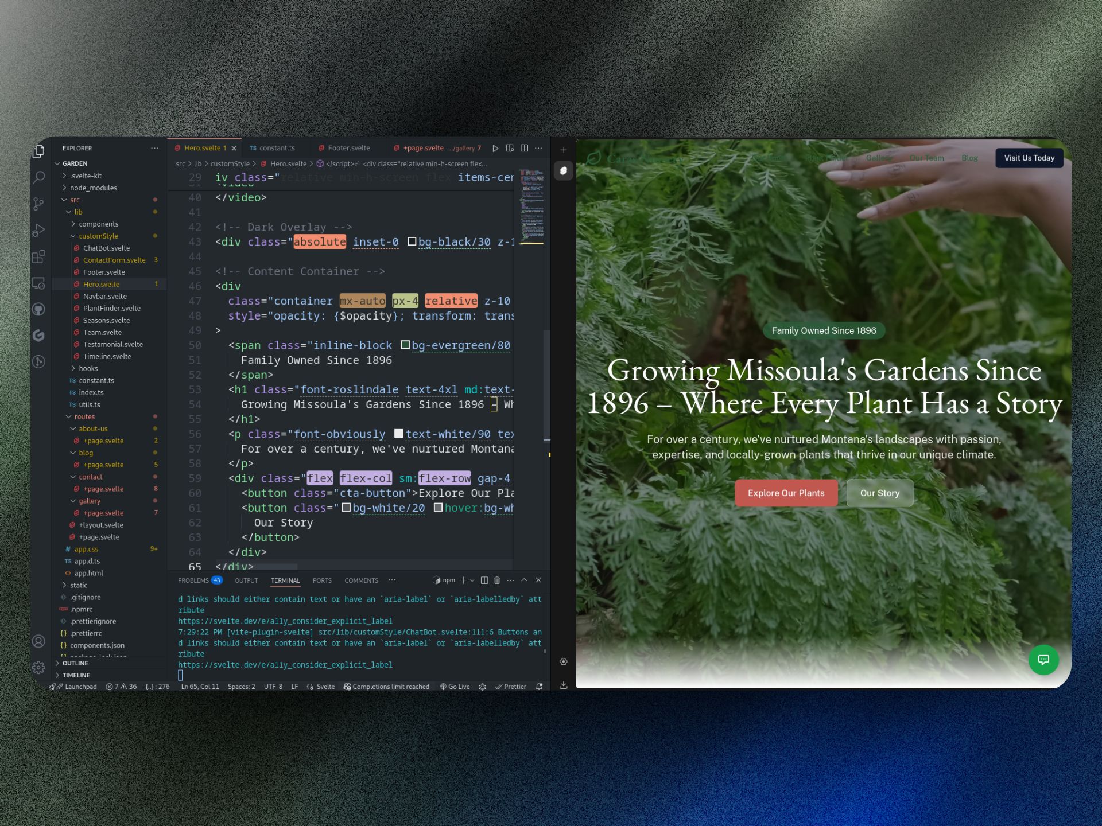Open the Explorer view in activity bar
1102x826 pixels.
point(38,151)
